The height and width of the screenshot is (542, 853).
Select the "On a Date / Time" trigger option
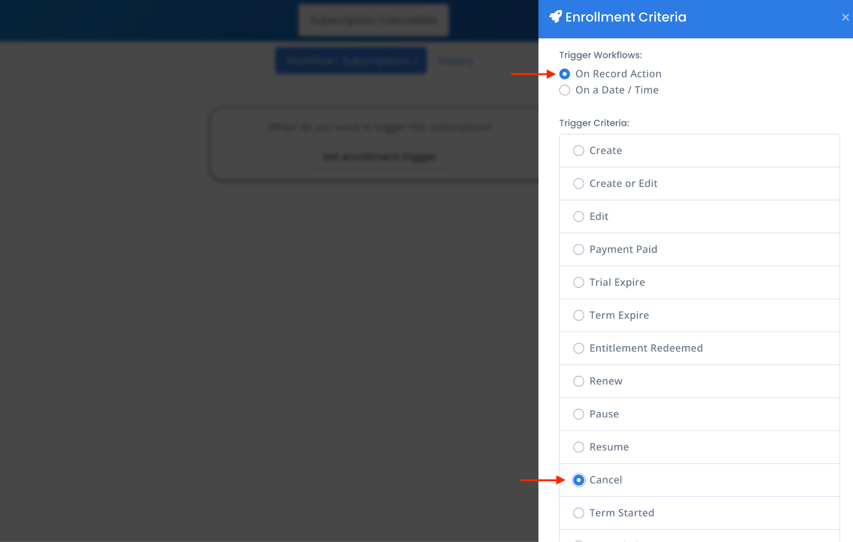pos(565,90)
